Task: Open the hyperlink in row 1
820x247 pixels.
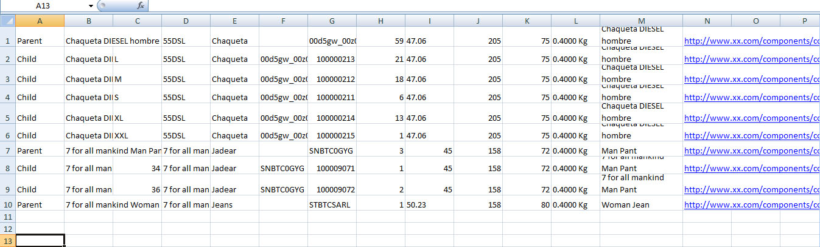Action: click(752, 41)
